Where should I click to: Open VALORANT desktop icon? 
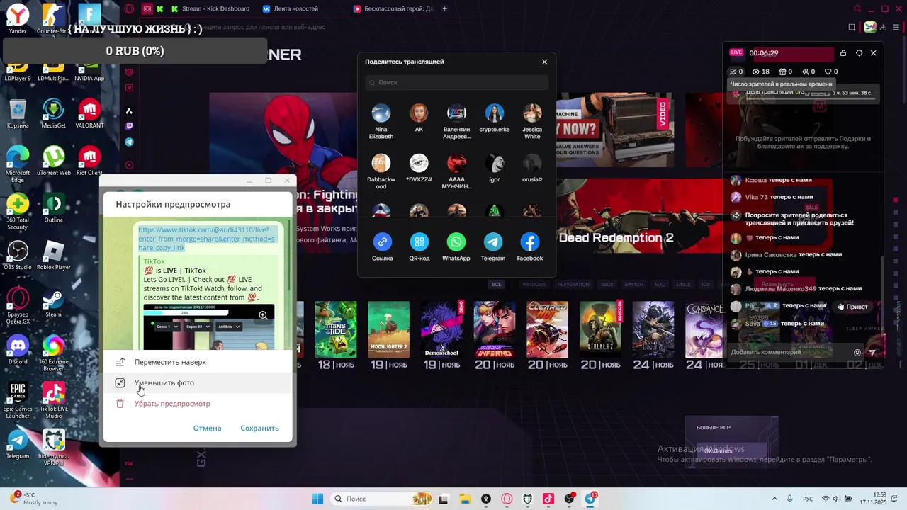coord(89,113)
